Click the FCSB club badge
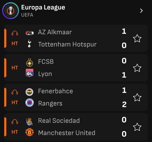152x142 pixels. tap(30, 63)
